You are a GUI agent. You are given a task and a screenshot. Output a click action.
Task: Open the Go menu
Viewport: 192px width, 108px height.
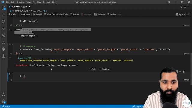pos(34,2)
